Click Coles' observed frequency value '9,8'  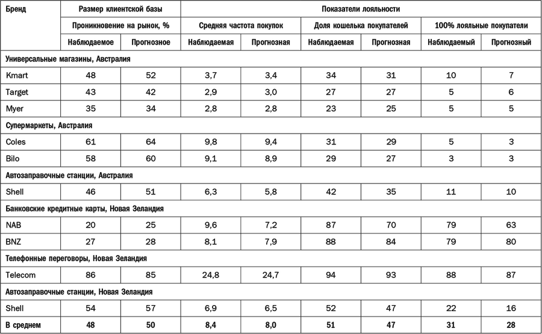[211, 142]
